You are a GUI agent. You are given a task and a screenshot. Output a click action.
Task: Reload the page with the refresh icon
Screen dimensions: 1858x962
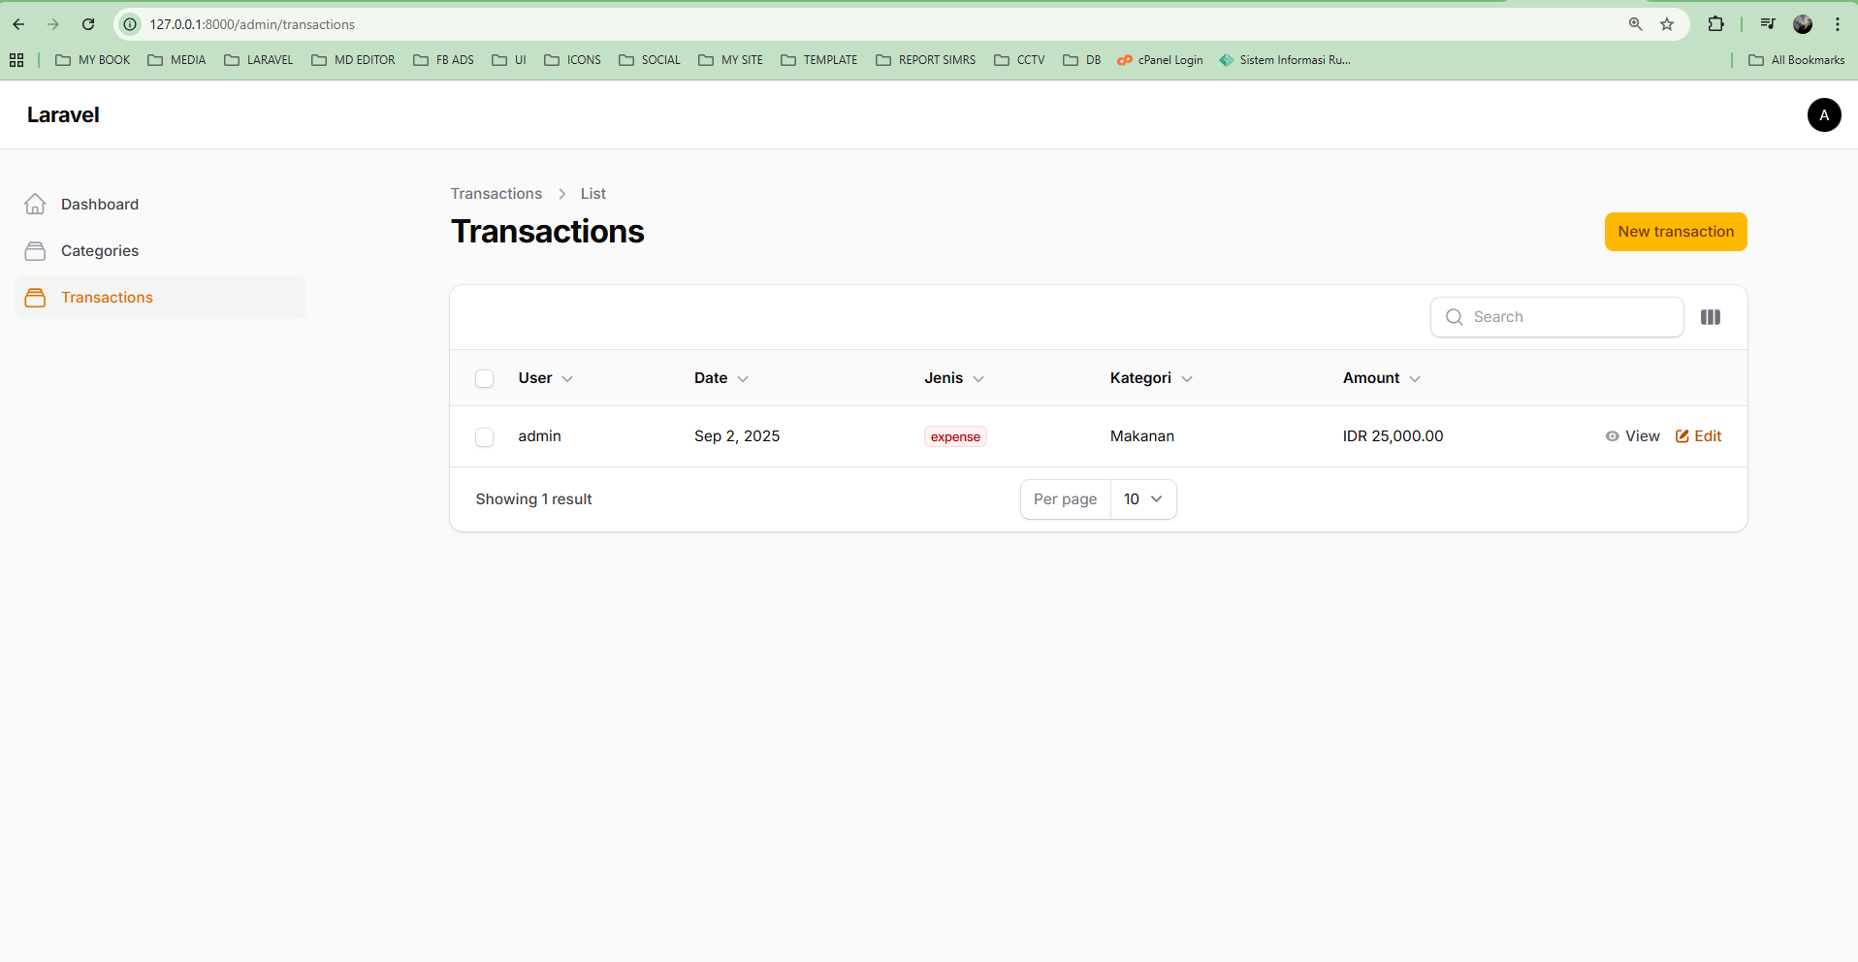pos(88,24)
